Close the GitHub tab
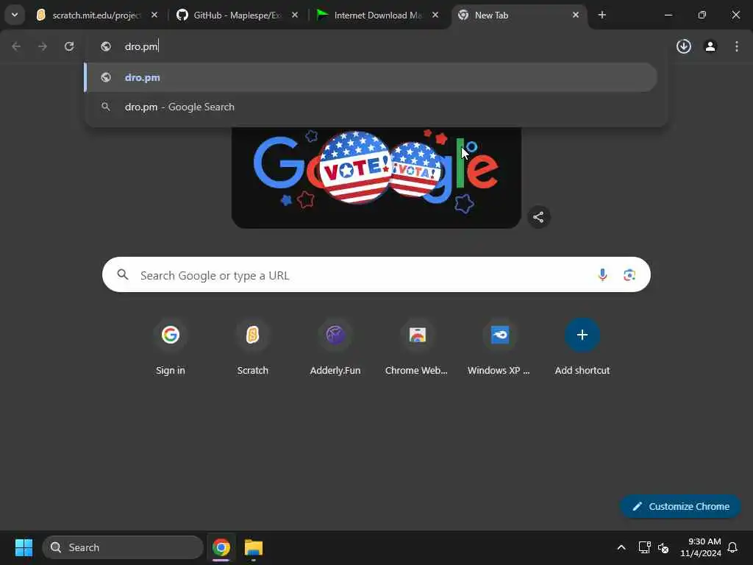The width and height of the screenshot is (753, 565). pos(295,15)
